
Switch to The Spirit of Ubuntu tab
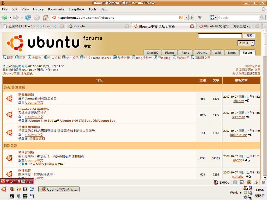point(33,26)
